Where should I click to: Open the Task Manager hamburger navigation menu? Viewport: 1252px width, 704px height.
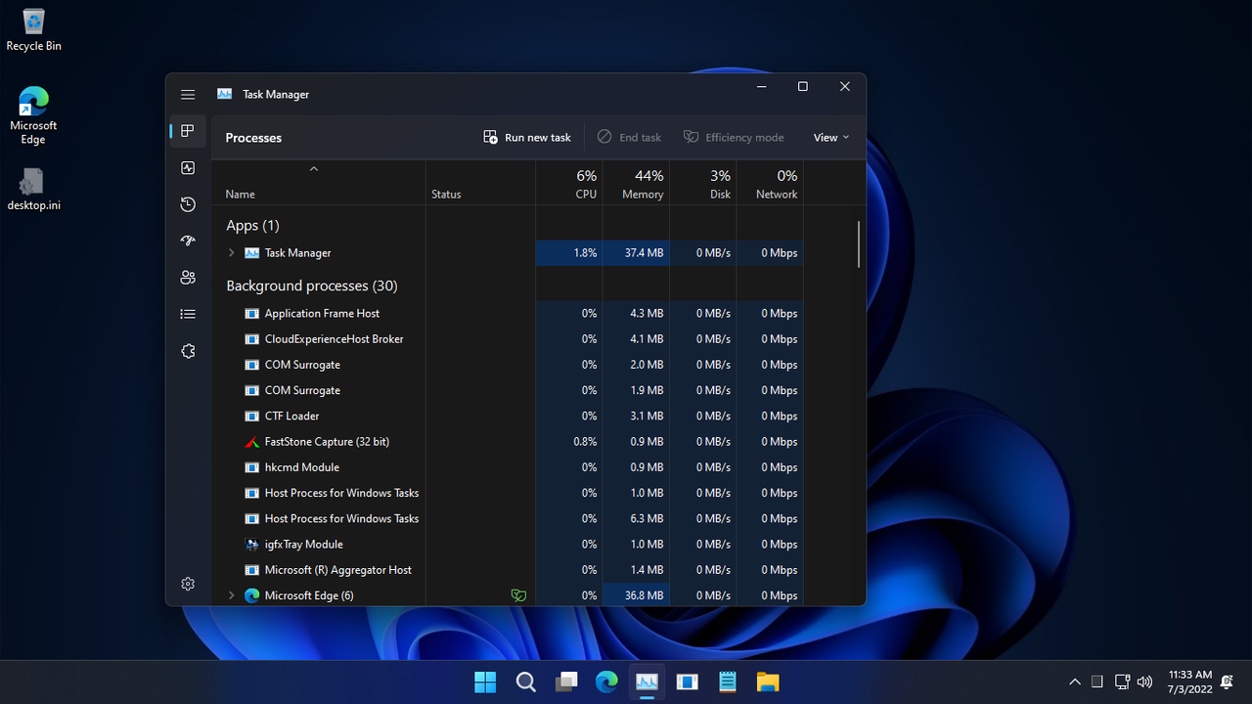[x=188, y=95]
